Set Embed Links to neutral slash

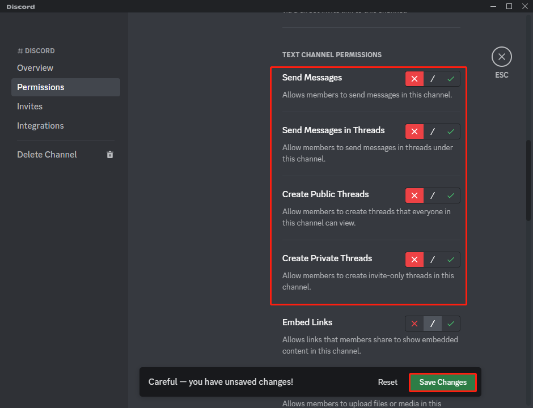pyautogui.click(x=433, y=324)
